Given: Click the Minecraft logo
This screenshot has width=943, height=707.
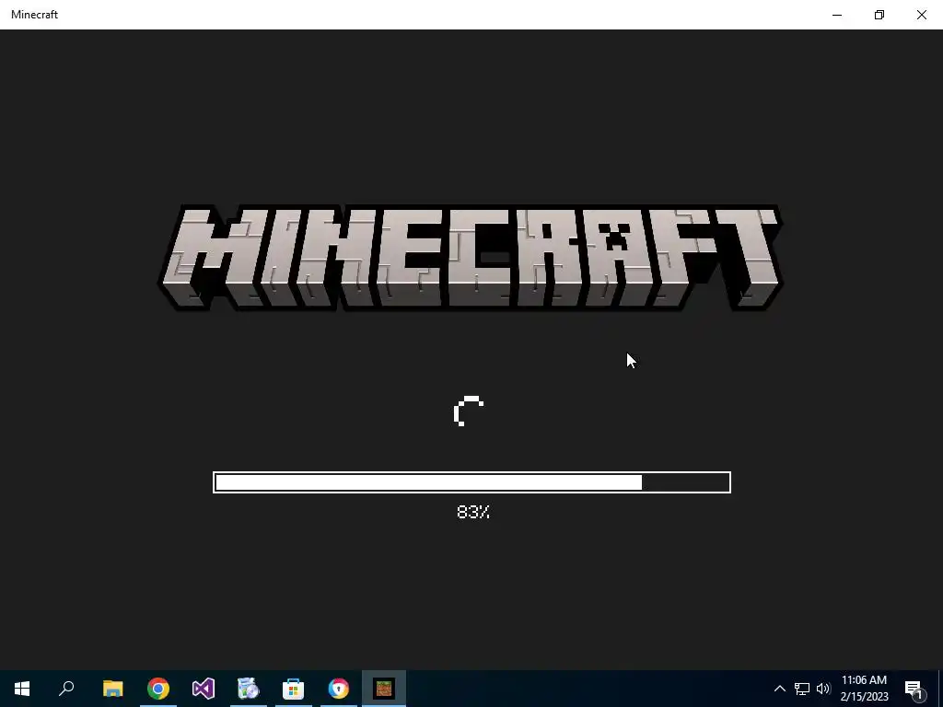Looking at the screenshot, I should [x=471, y=258].
